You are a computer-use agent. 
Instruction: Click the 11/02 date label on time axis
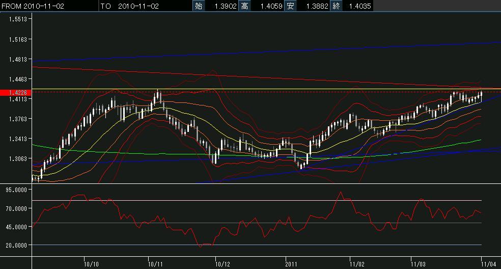(x=357, y=264)
